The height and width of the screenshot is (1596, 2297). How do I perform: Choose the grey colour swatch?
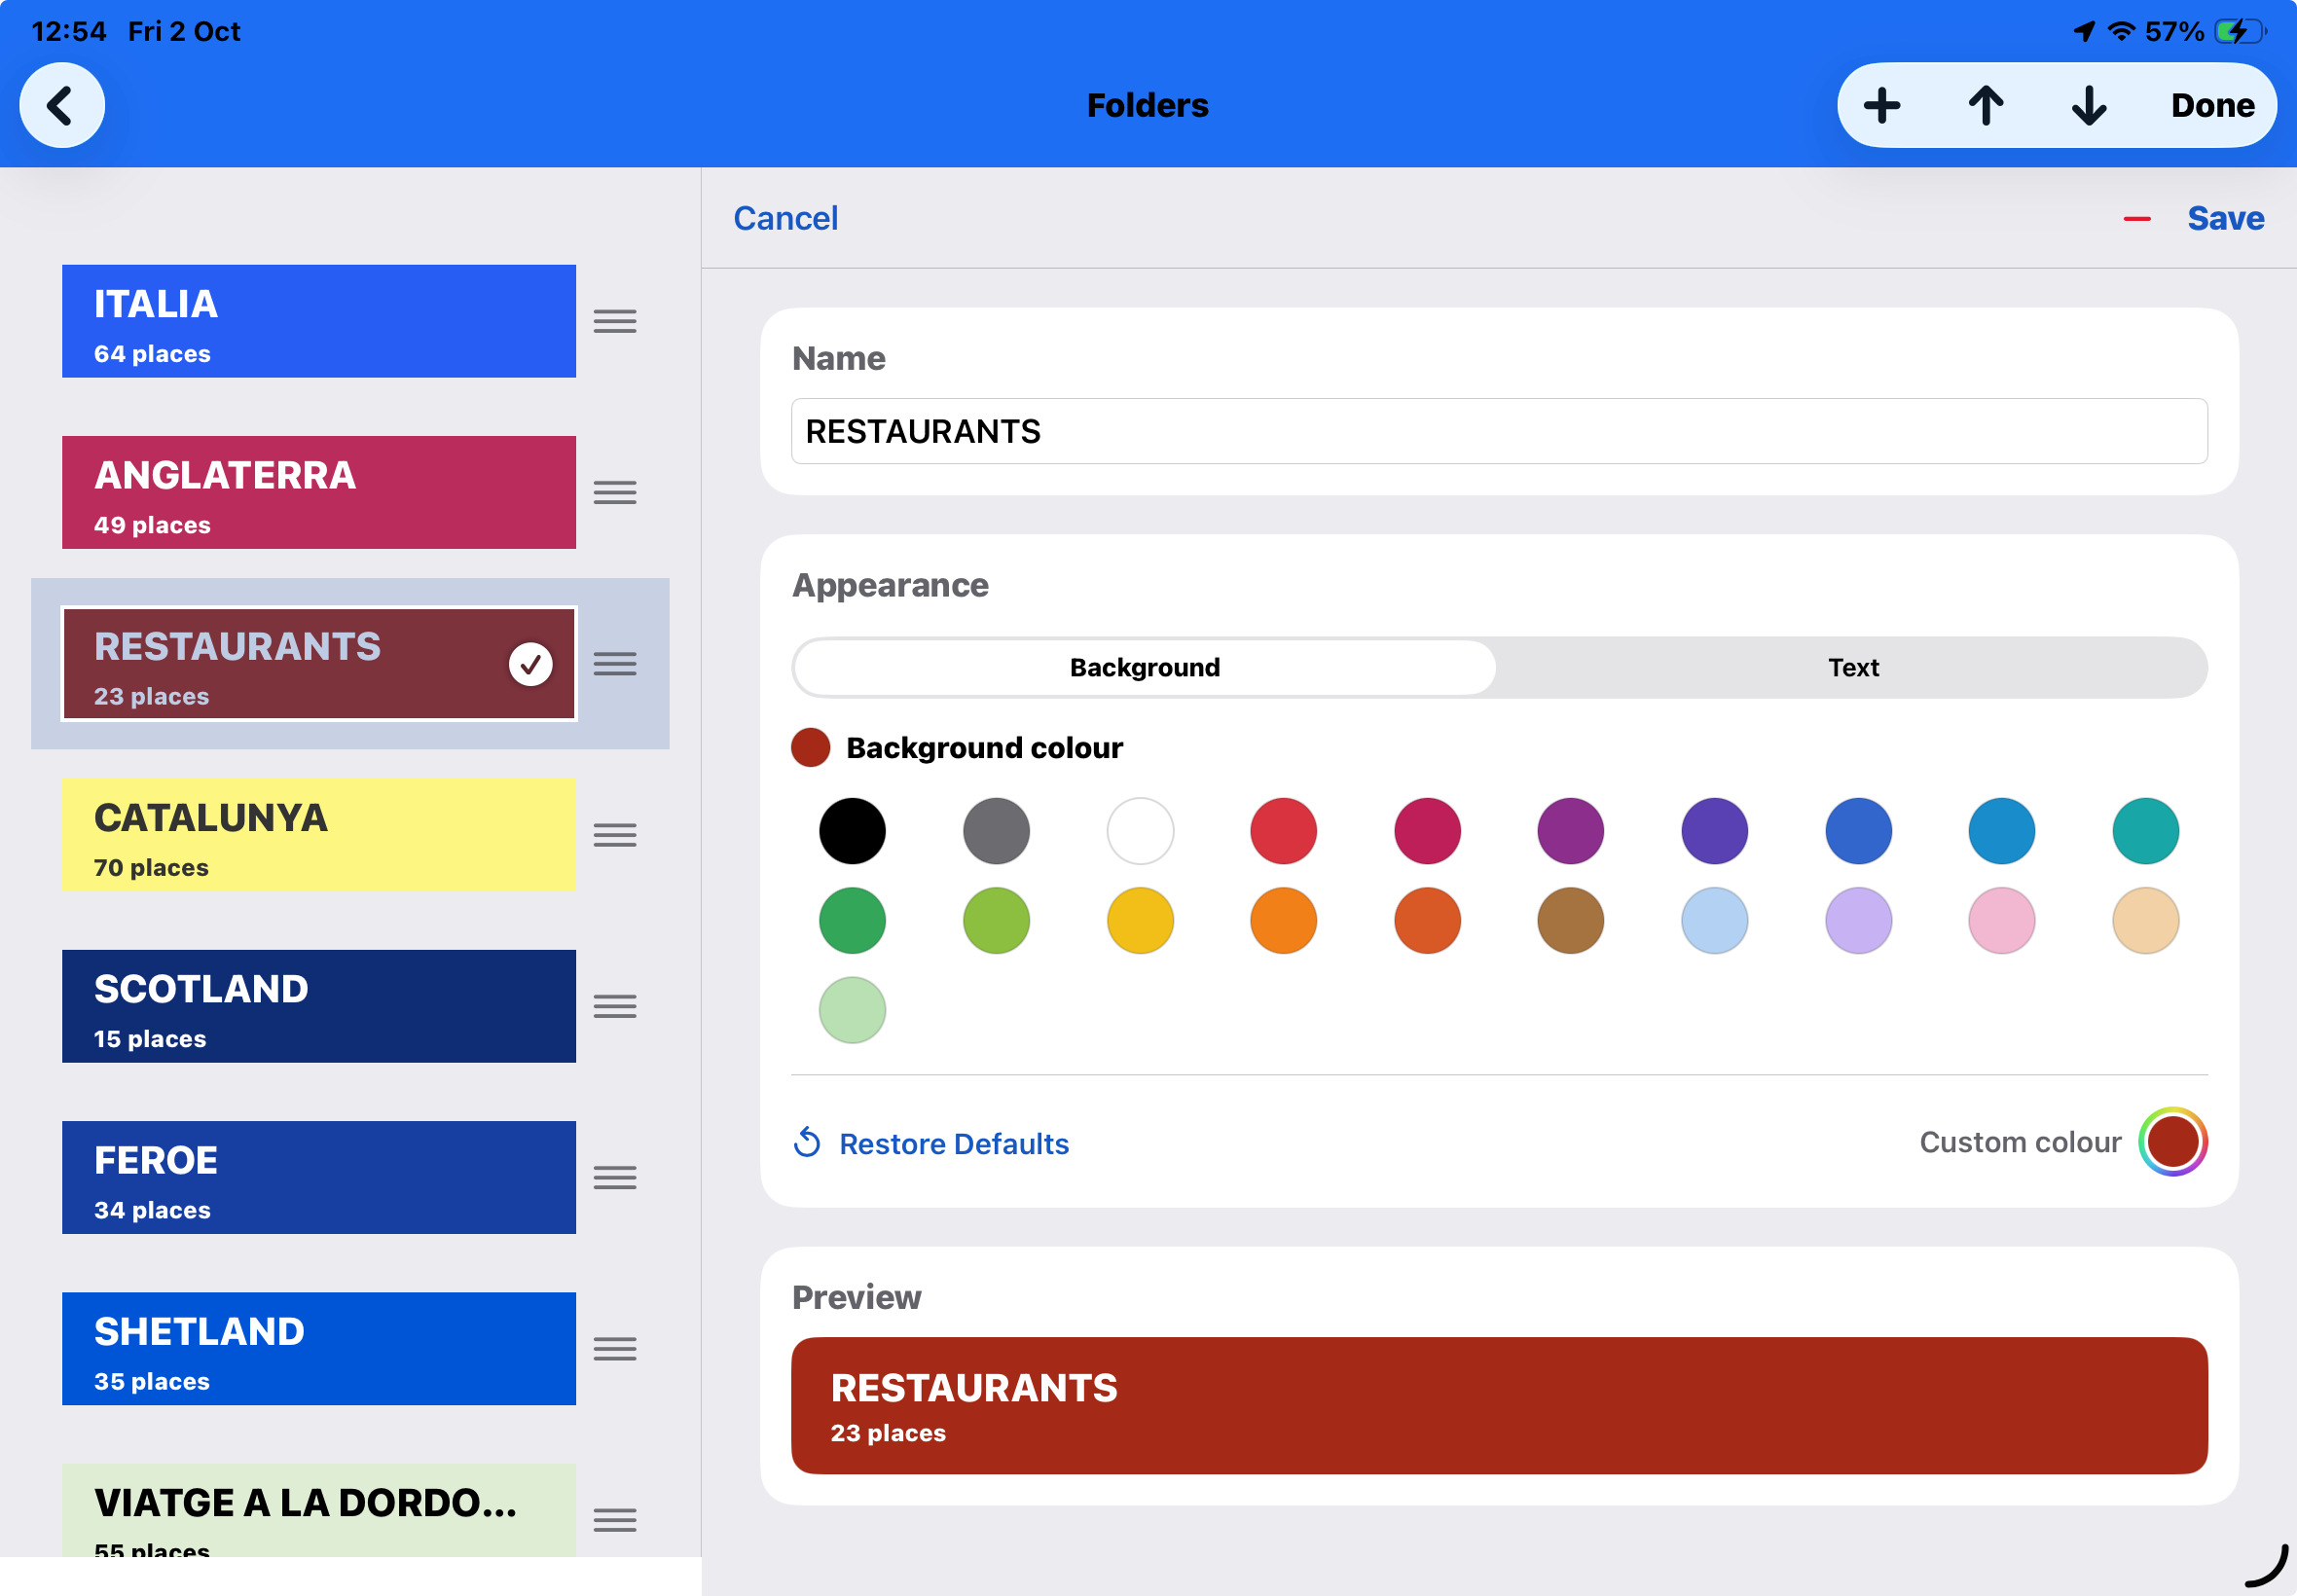[996, 830]
